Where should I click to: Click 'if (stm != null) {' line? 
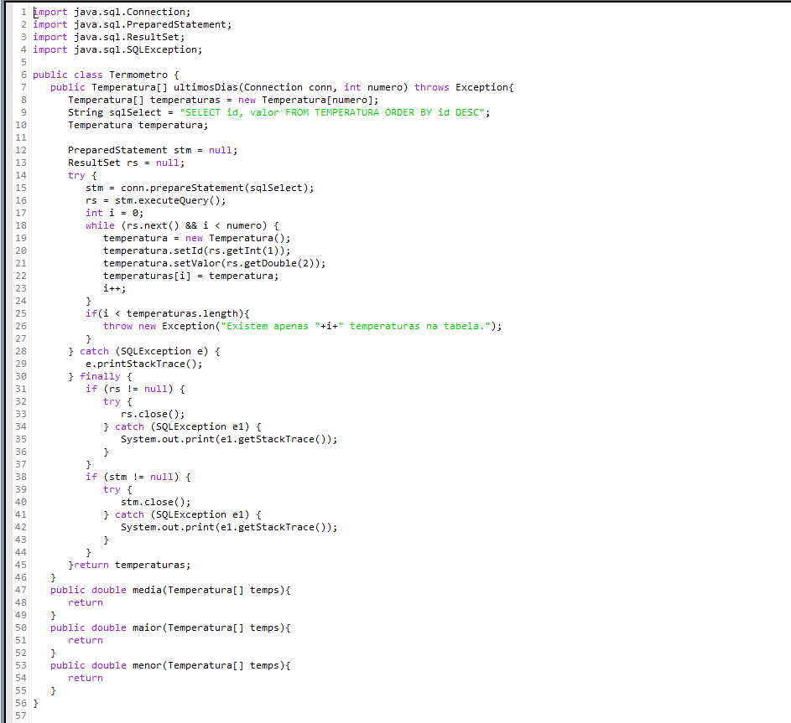(138, 478)
